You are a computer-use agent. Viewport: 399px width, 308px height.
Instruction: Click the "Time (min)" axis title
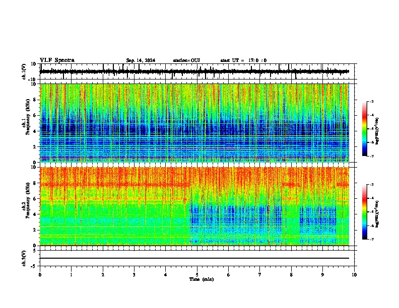[202, 279]
